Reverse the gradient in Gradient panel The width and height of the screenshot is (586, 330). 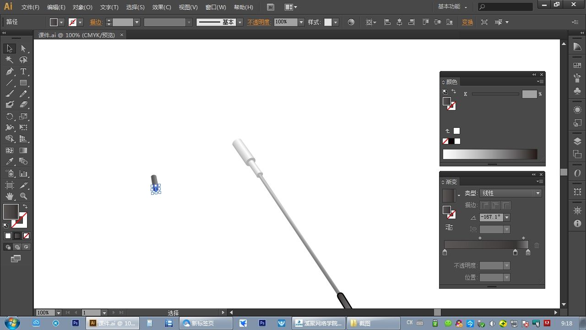449,227
